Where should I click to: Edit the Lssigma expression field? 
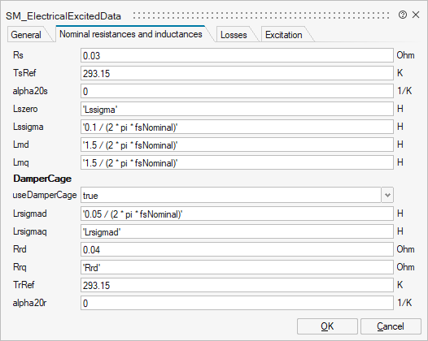tap(237, 127)
